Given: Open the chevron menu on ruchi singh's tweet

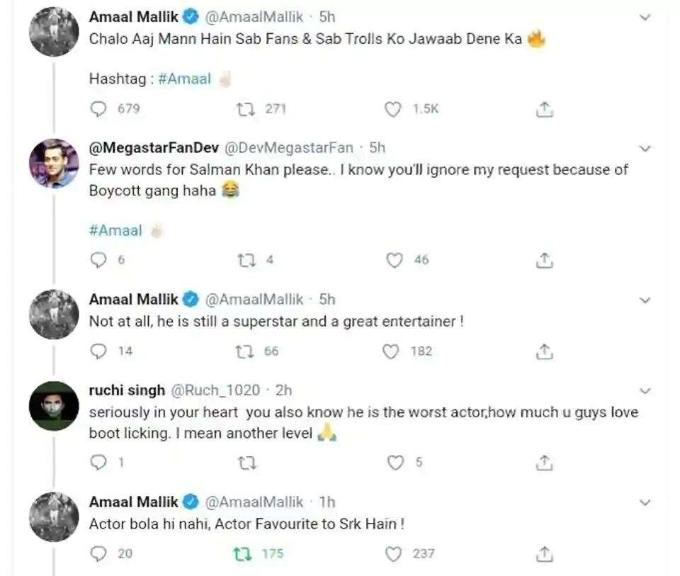Looking at the screenshot, I should point(645,390).
